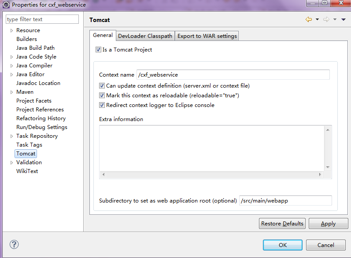This screenshot has height=258, width=351.
Task: Select the Java Code Style item label
Action: [36, 57]
